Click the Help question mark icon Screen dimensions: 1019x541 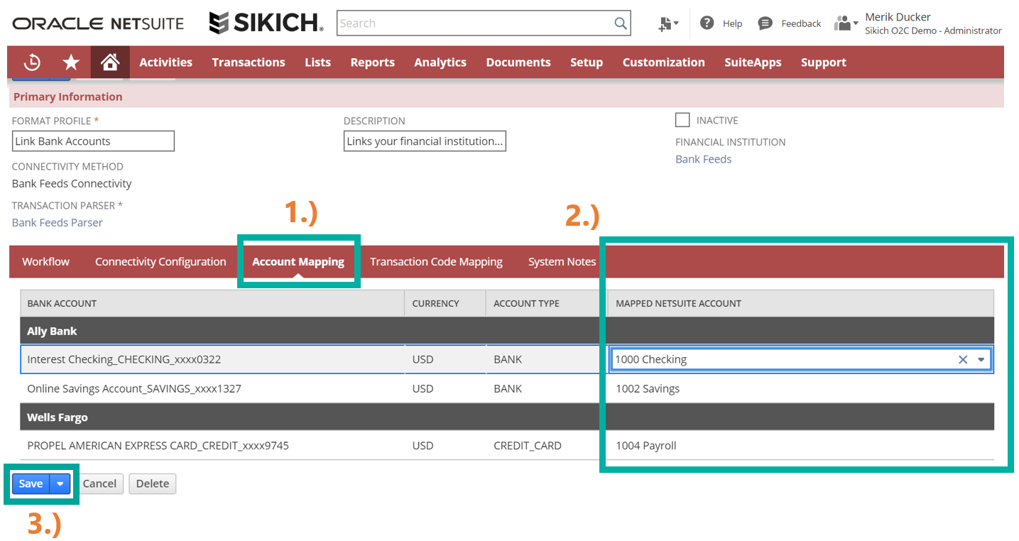click(x=707, y=23)
